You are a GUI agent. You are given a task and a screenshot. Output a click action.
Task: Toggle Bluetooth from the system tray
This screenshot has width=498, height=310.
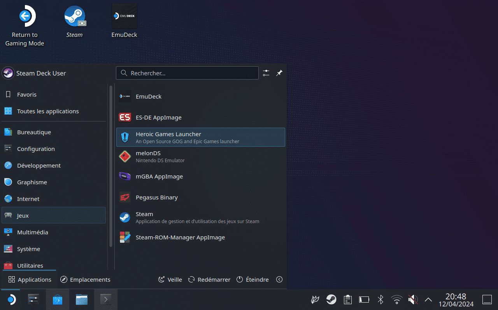pyautogui.click(x=381, y=300)
